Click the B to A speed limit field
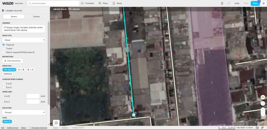This screenshot has height=130, width=267. pyautogui.click(x=33, y=102)
